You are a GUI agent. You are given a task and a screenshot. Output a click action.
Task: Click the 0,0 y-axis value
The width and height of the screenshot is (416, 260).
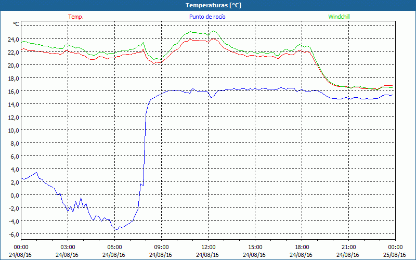(15, 196)
